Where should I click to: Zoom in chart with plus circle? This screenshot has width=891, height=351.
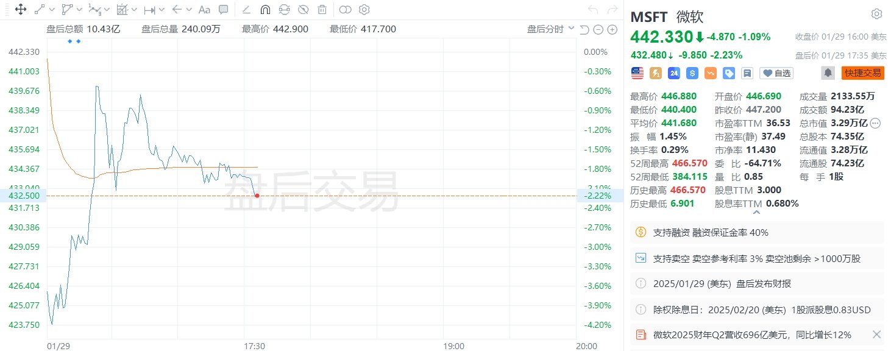pyautogui.click(x=612, y=30)
